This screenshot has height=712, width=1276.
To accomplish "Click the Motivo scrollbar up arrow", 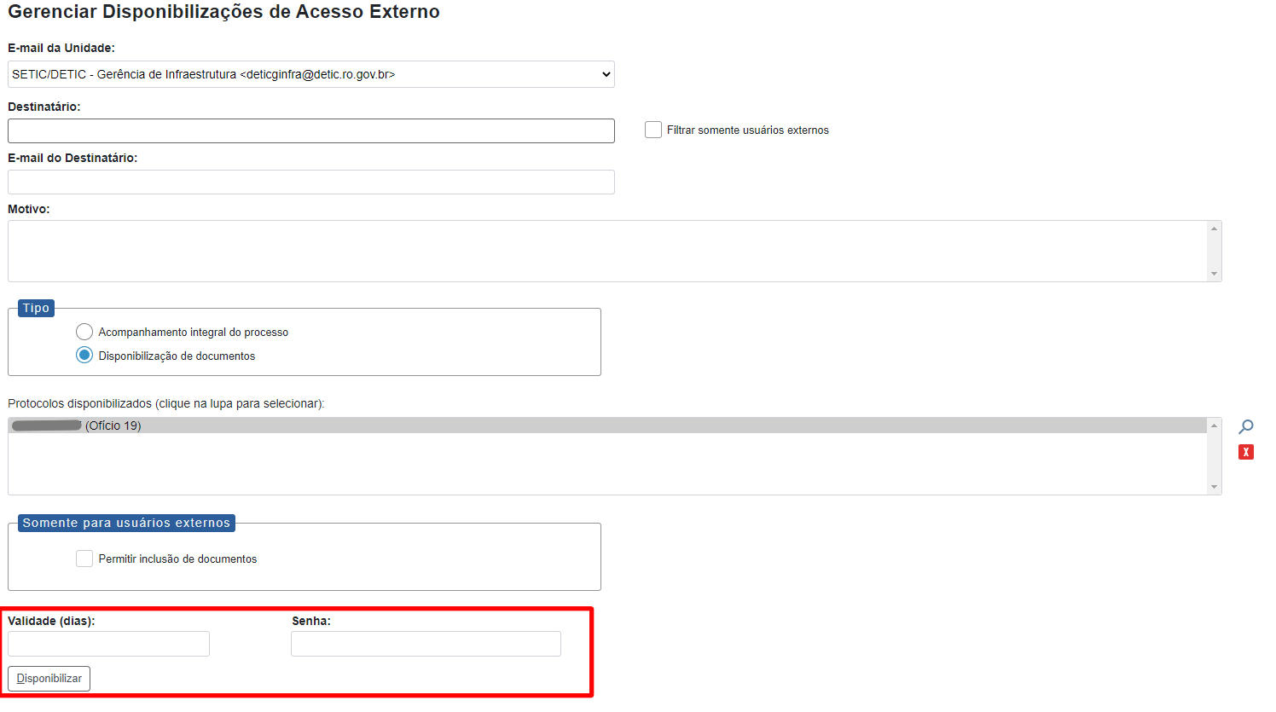I will pyautogui.click(x=1214, y=229).
